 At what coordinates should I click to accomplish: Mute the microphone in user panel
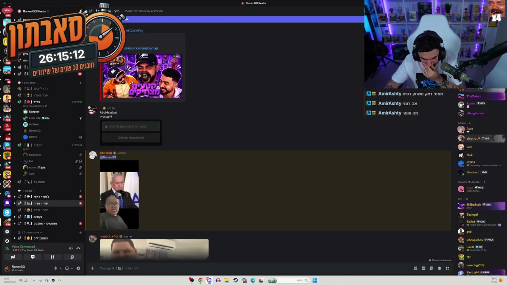click(55, 268)
